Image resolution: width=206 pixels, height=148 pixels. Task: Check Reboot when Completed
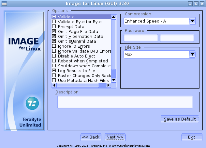tap(54, 60)
